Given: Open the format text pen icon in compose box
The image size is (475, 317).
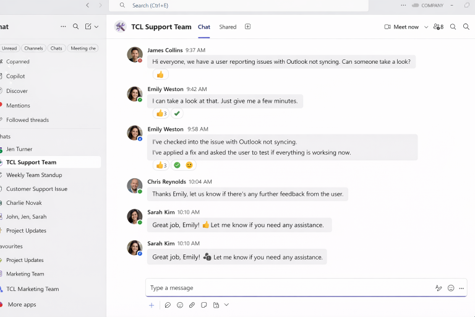Looking at the screenshot, I should point(439,288).
